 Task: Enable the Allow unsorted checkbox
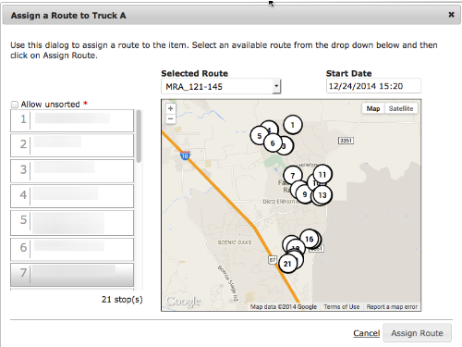15,105
